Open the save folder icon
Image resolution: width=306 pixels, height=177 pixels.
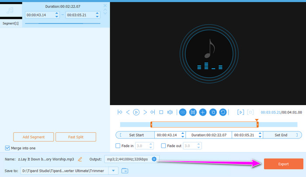pos(125,170)
